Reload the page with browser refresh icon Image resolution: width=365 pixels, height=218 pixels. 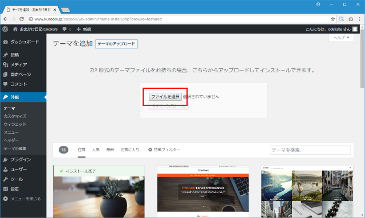[22, 19]
